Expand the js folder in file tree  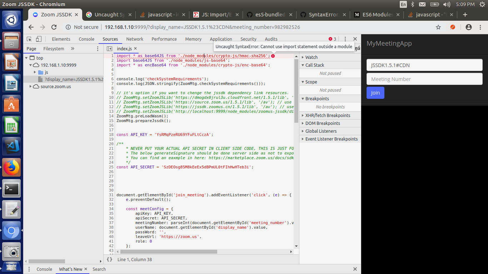point(35,72)
